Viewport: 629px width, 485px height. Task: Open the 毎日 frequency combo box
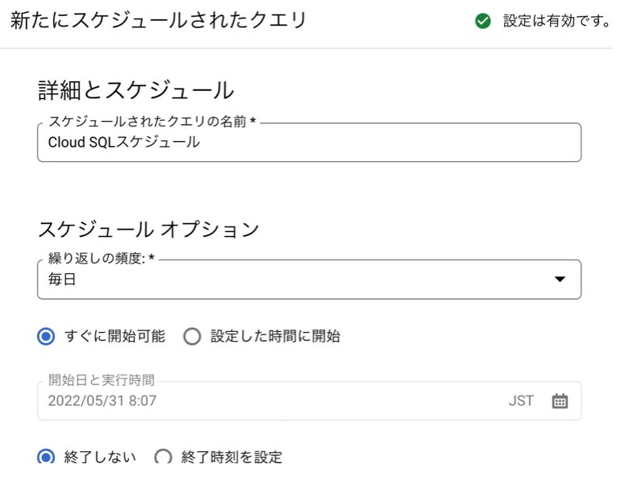310,280
